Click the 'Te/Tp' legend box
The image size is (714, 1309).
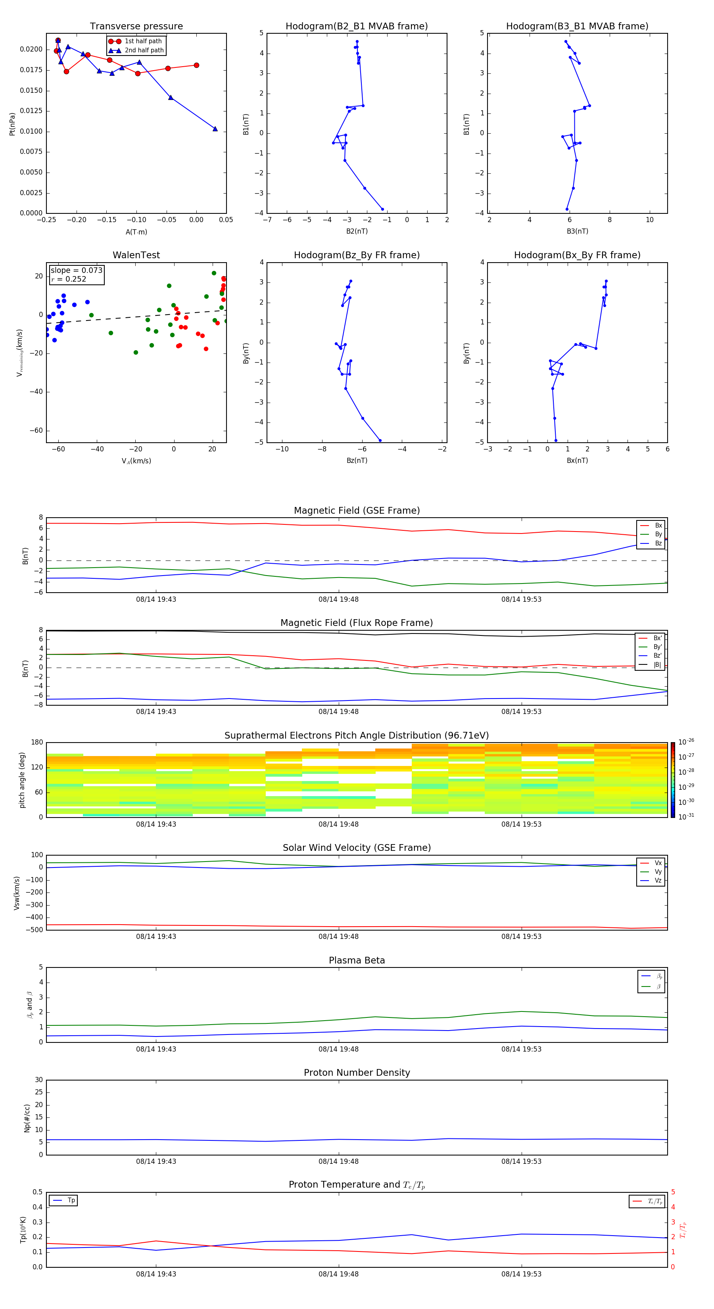647,1201
